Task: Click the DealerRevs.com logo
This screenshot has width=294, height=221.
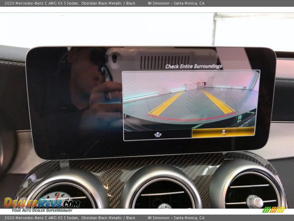Action: [42, 203]
